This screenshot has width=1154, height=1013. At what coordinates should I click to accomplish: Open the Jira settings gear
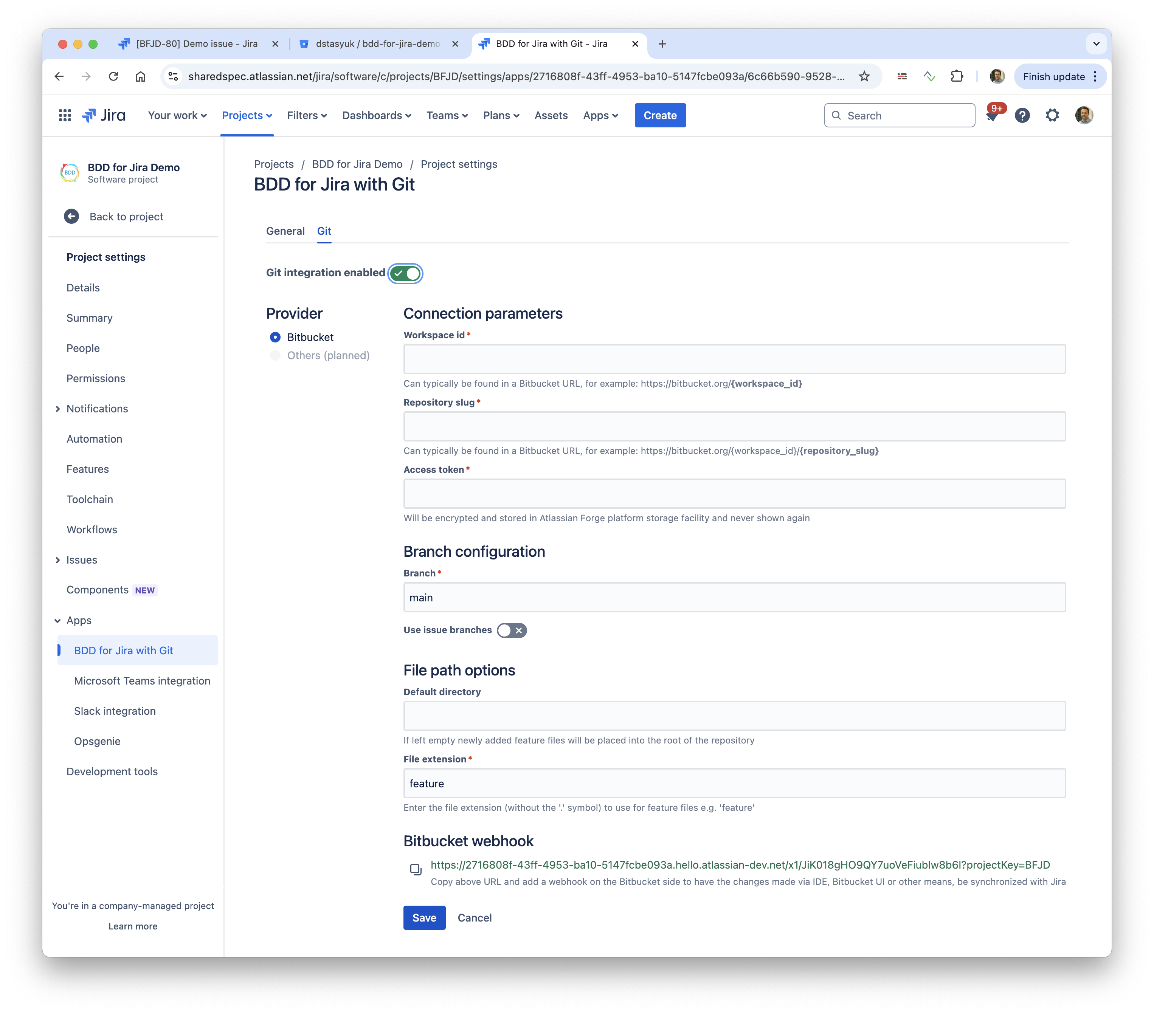(1052, 116)
